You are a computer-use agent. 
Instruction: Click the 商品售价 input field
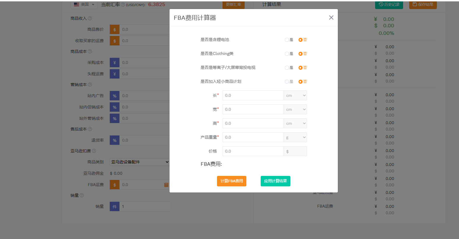144,29
